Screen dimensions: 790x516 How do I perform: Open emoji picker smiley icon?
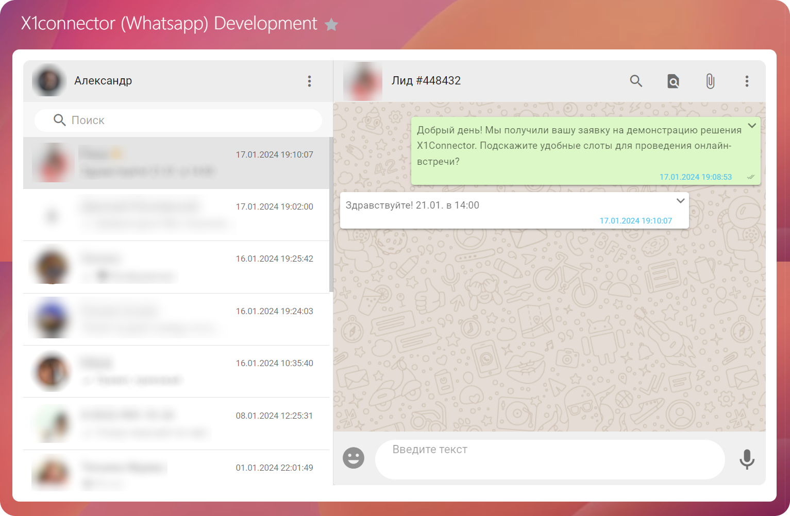click(354, 458)
